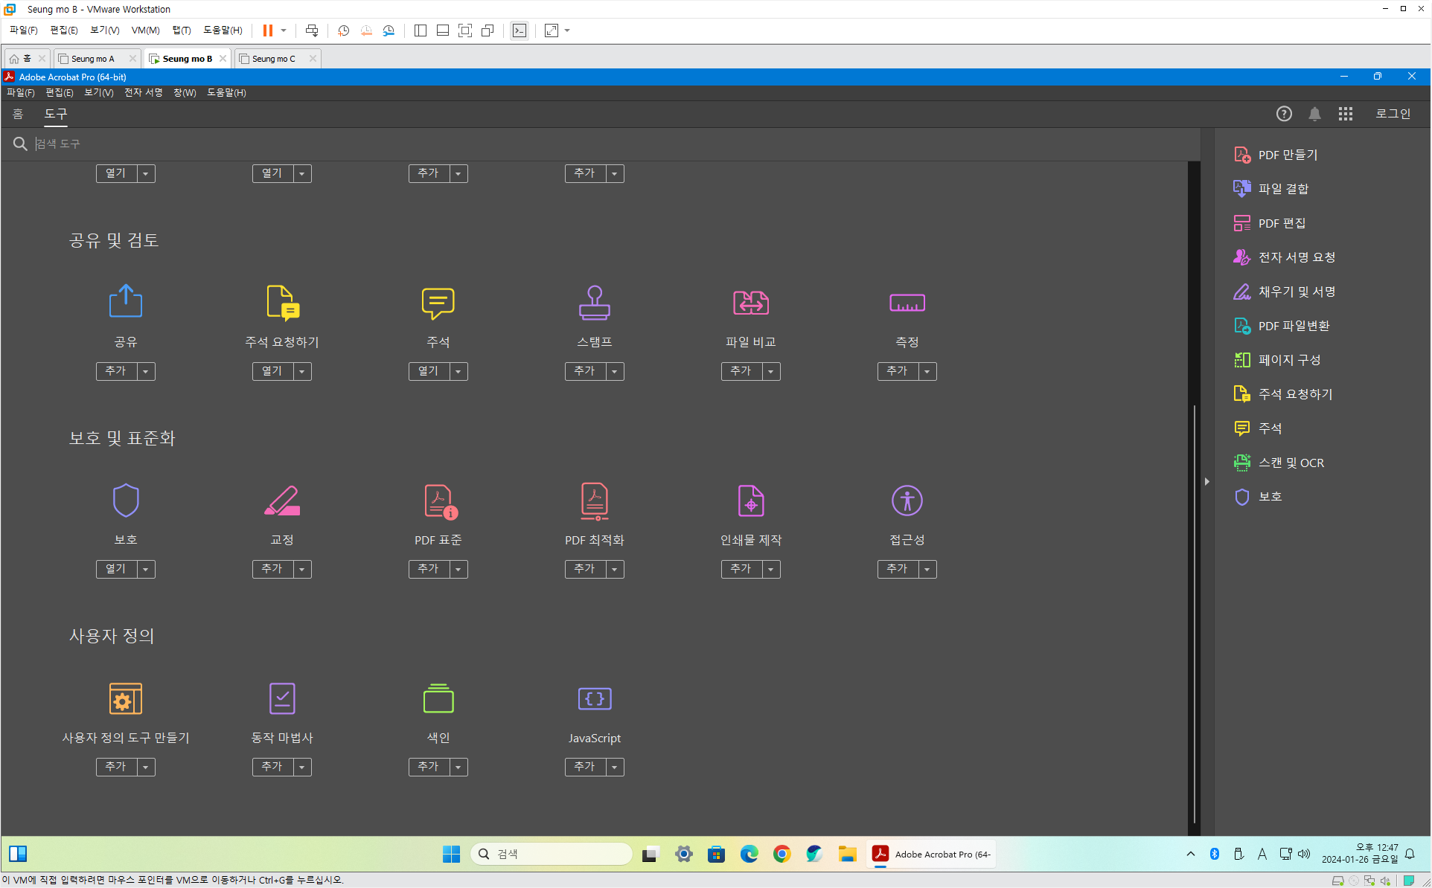Click 스캔 및 OCR in right sidebar
Viewport: 1432px width, 888px height.
coord(1291,463)
